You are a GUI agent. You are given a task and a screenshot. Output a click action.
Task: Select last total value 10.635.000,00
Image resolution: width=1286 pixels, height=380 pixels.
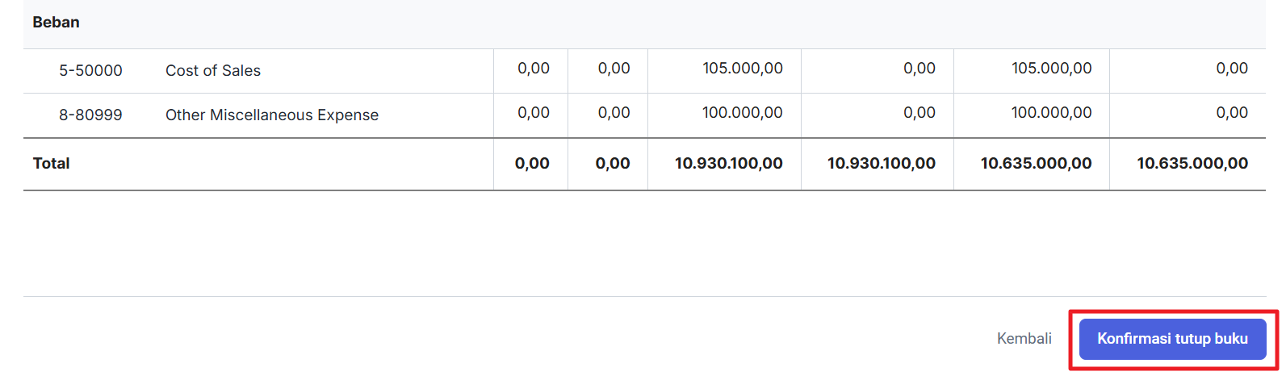point(1192,163)
